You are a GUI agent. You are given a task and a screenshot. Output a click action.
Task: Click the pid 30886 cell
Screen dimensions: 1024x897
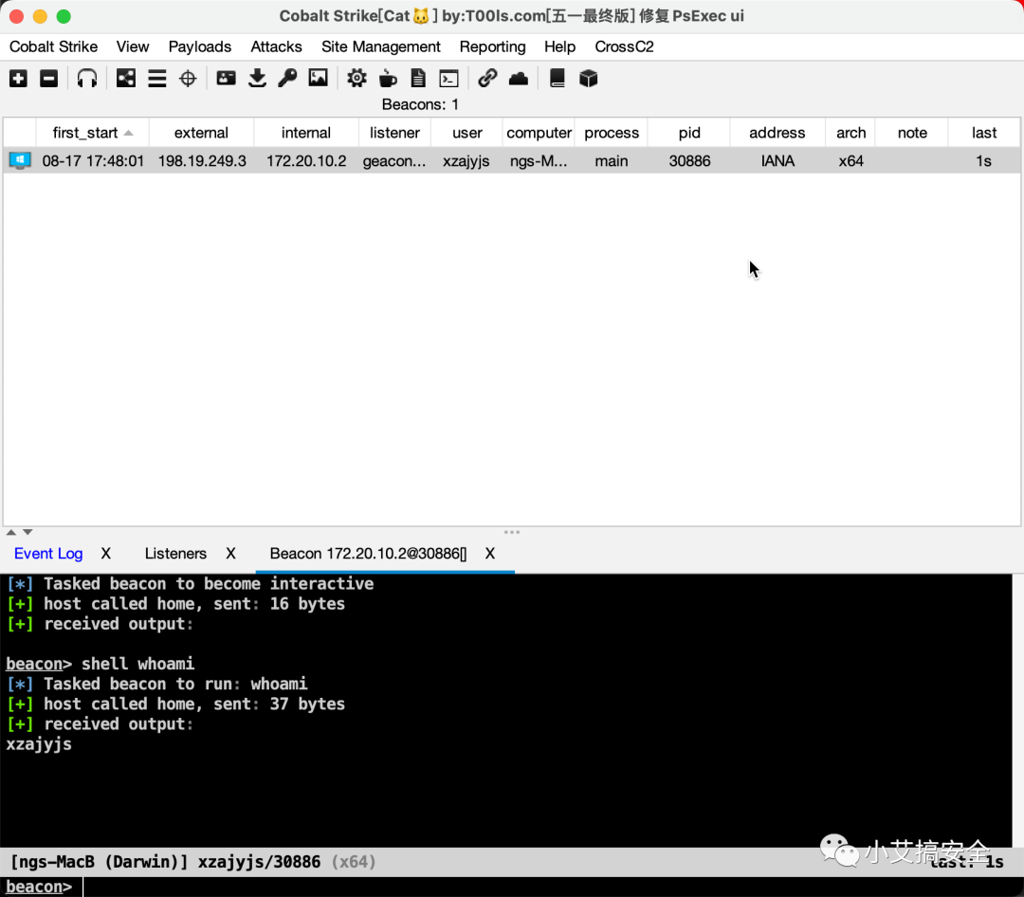point(689,160)
